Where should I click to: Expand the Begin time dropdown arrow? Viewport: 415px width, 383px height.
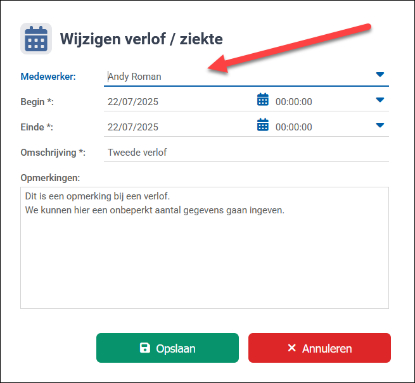(380, 100)
